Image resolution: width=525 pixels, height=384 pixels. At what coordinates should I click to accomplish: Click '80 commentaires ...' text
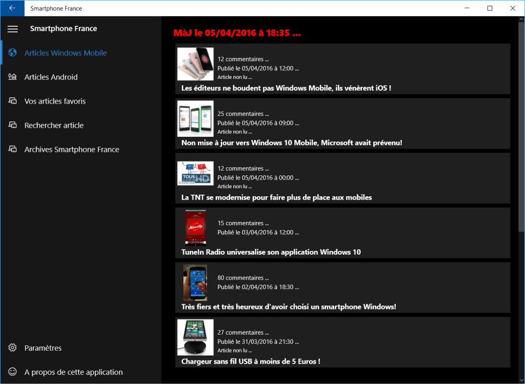(x=243, y=278)
